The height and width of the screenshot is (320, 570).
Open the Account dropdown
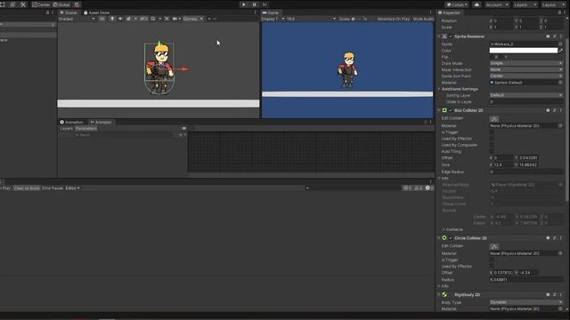(497, 4)
